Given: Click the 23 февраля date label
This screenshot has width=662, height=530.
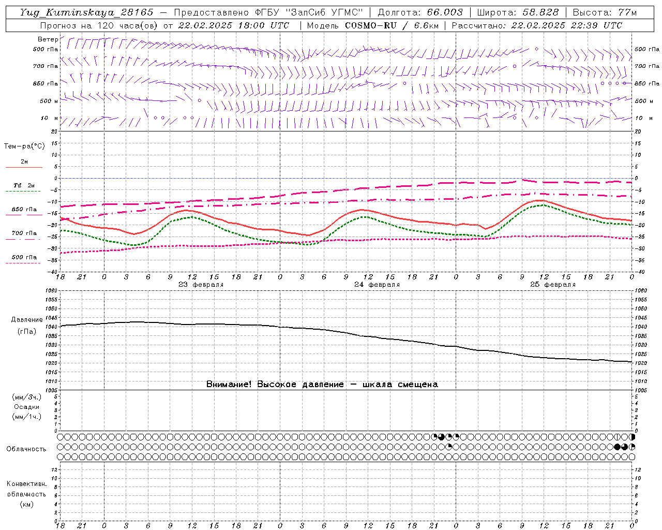Looking at the screenshot, I should 201,285.
